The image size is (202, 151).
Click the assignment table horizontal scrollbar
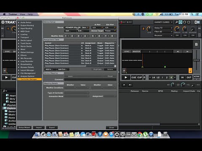tap(65, 66)
